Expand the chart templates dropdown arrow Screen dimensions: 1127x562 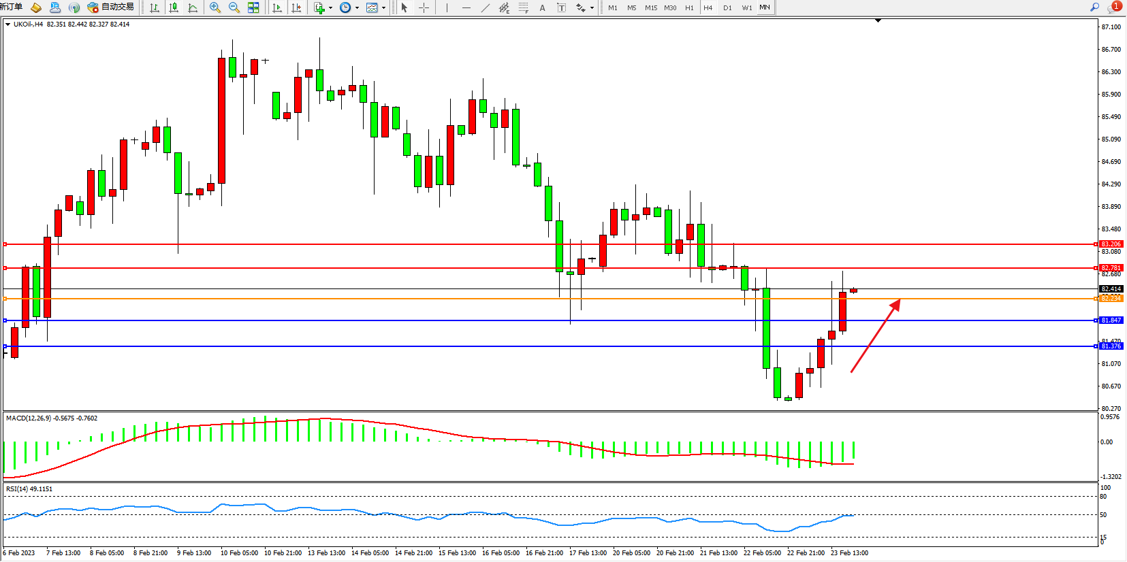point(383,8)
